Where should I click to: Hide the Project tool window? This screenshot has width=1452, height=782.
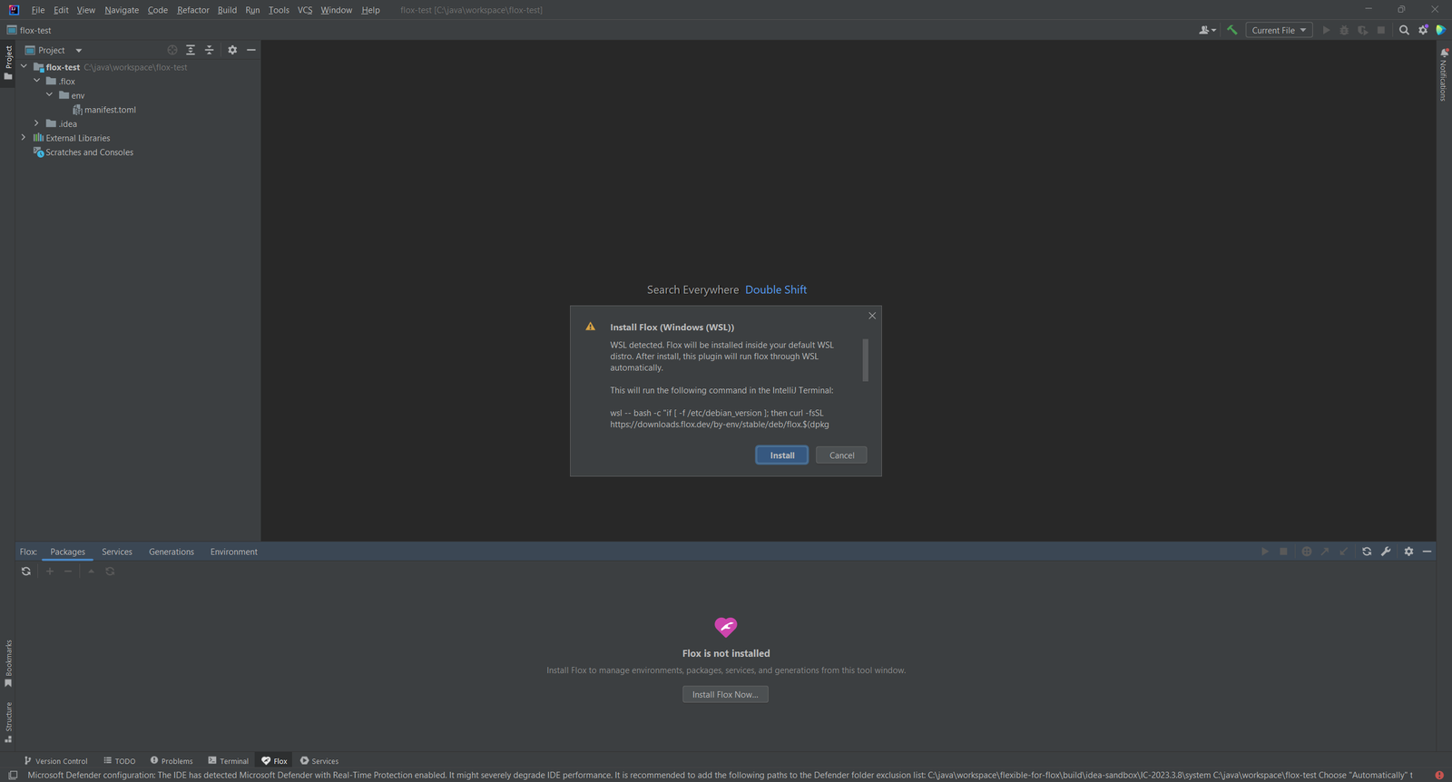(251, 50)
